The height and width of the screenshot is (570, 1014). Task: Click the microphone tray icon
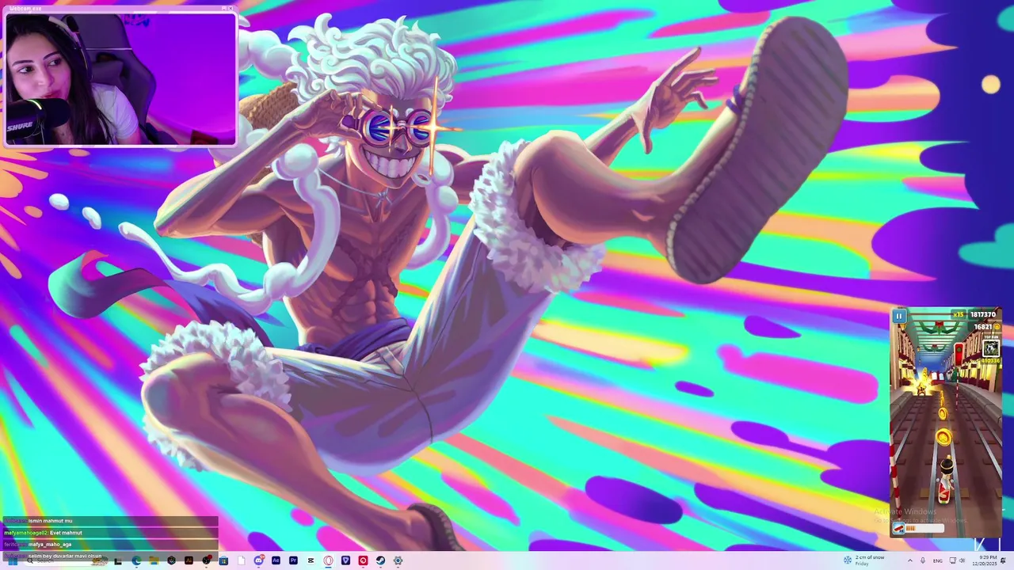(923, 560)
